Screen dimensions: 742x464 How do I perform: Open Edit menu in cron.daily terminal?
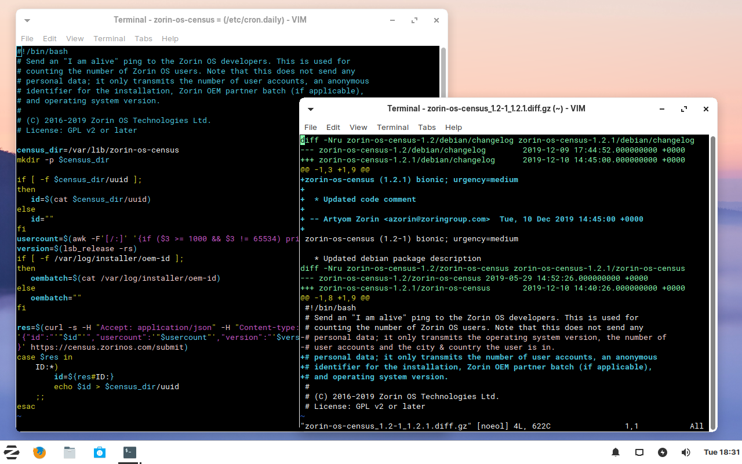pyautogui.click(x=50, y=38)
